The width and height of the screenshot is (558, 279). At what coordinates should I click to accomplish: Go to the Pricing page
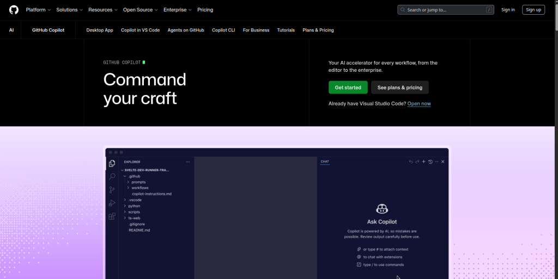(205, 10)
